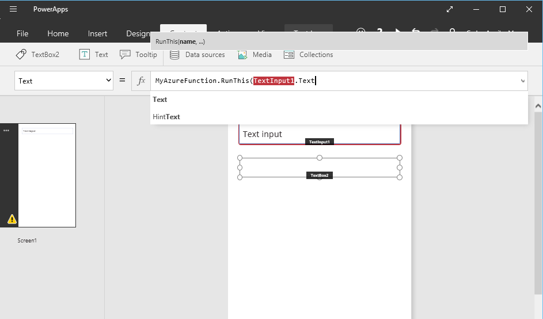Open the hamburger menu
The image size is (543, 319).
[13, 9]
